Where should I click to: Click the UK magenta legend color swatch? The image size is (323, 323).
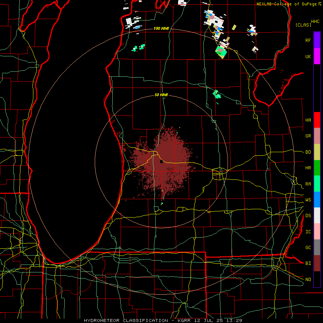click(x=317, y=56)
